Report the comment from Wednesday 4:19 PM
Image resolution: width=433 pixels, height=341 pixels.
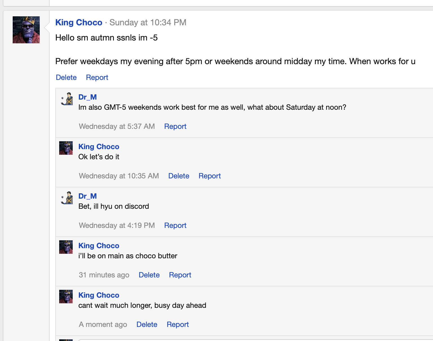[175, 225]
